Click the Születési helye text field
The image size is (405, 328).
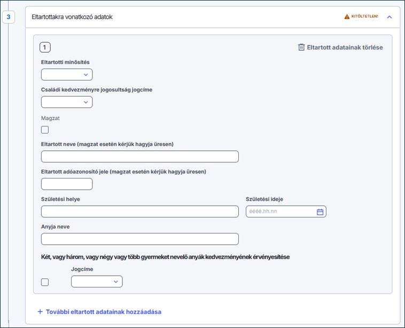pyautogui.click(x=139, y=212)
